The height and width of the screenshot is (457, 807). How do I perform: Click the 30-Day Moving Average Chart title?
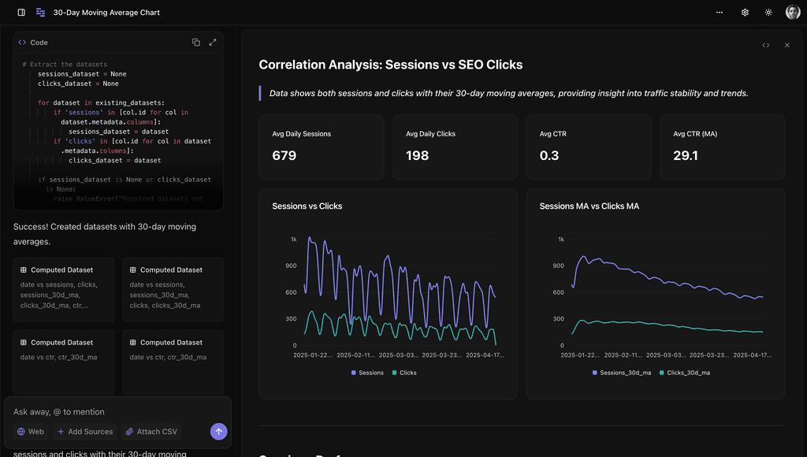[x=105, y=12]
